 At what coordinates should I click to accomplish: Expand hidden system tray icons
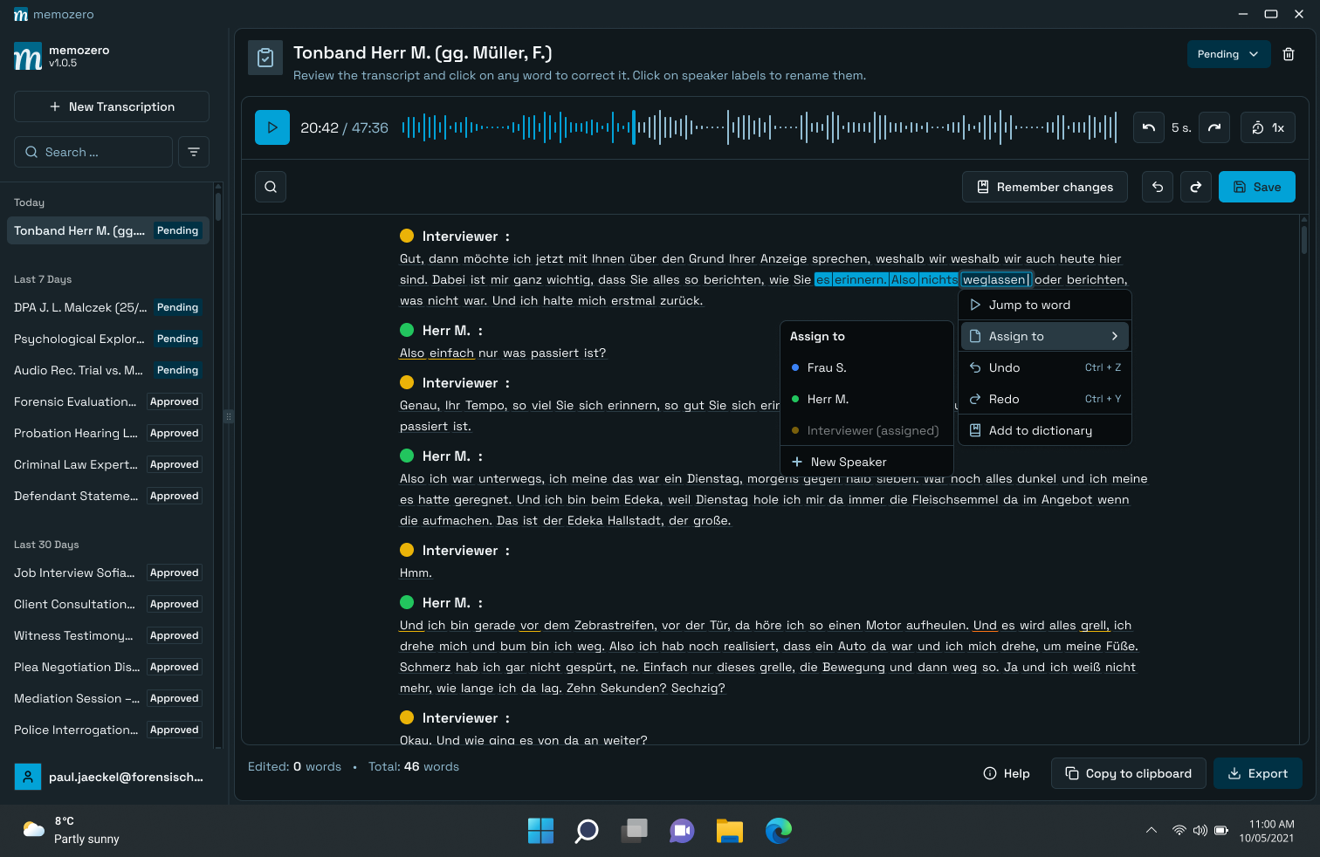(1151, 831)
